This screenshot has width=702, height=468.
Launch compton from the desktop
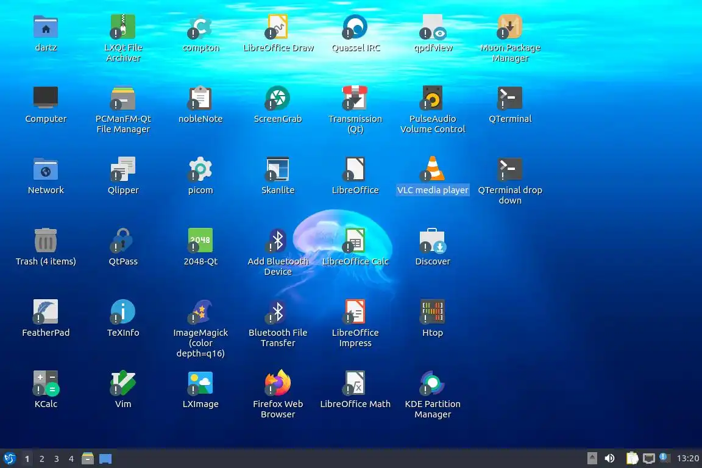(200, 27)
